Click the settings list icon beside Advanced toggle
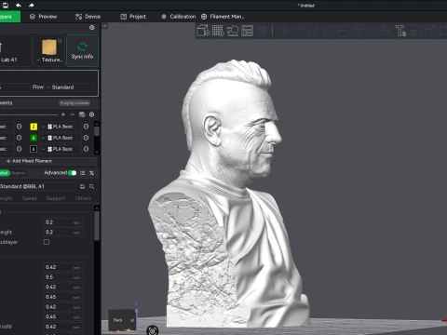Viewport: 447px width, 335px height. tap(82, 173)
